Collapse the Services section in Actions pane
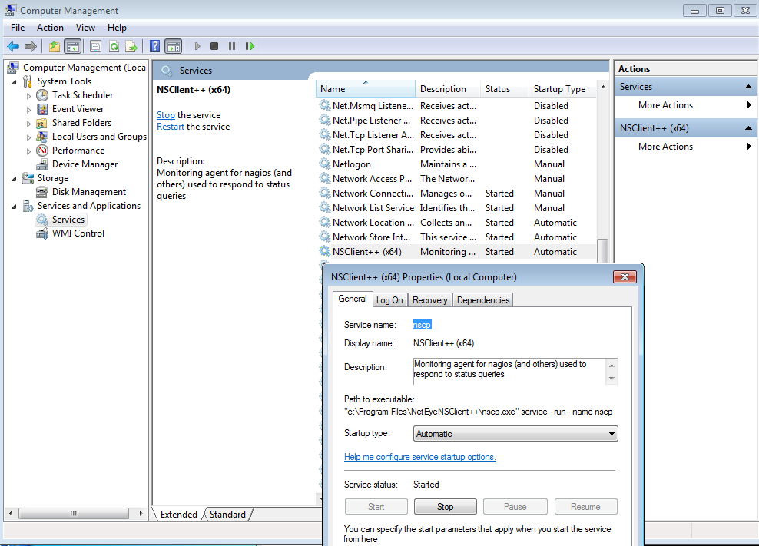759x546 pixels. tap(748, 87)
